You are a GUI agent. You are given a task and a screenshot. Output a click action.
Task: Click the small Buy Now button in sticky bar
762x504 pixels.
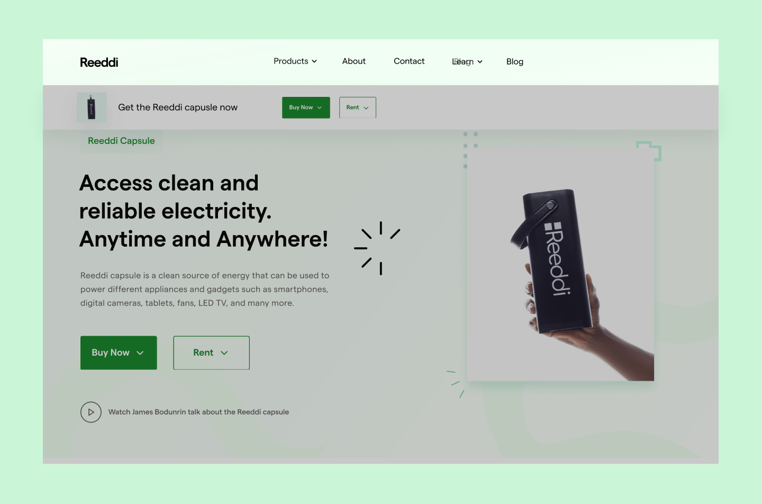306,107
